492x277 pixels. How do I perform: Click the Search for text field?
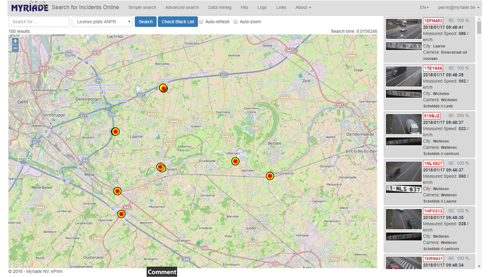(39, 22)
